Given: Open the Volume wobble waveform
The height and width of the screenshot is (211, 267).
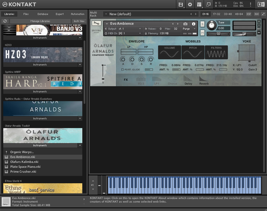Looking at the screenshot, I should (x=169, y=52).
